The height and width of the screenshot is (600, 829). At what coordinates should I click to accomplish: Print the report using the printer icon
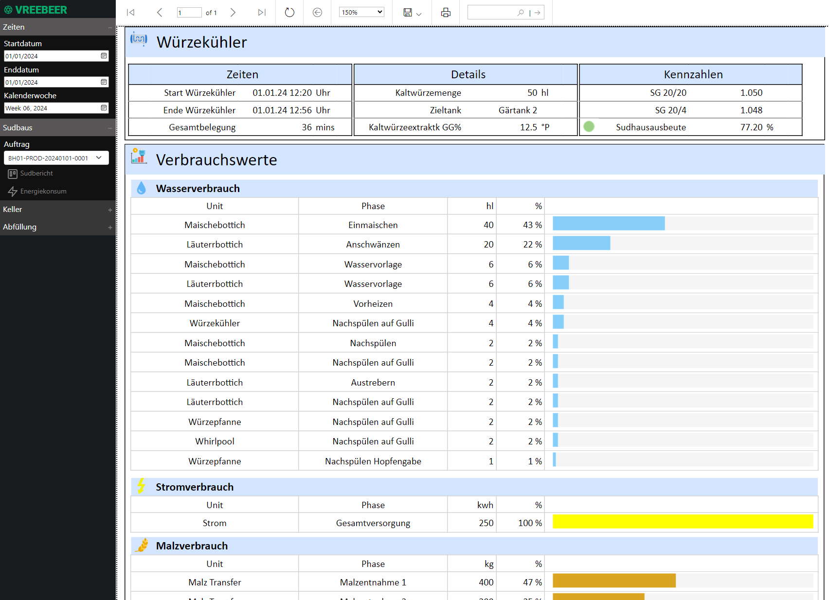(x=446, y=13)
